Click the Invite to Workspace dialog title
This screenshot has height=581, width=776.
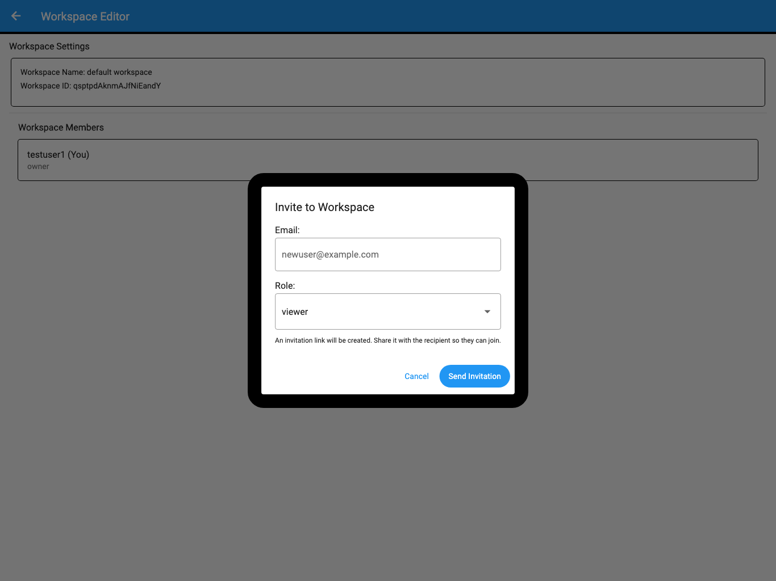pyautogui.click(x=324, y=207)
